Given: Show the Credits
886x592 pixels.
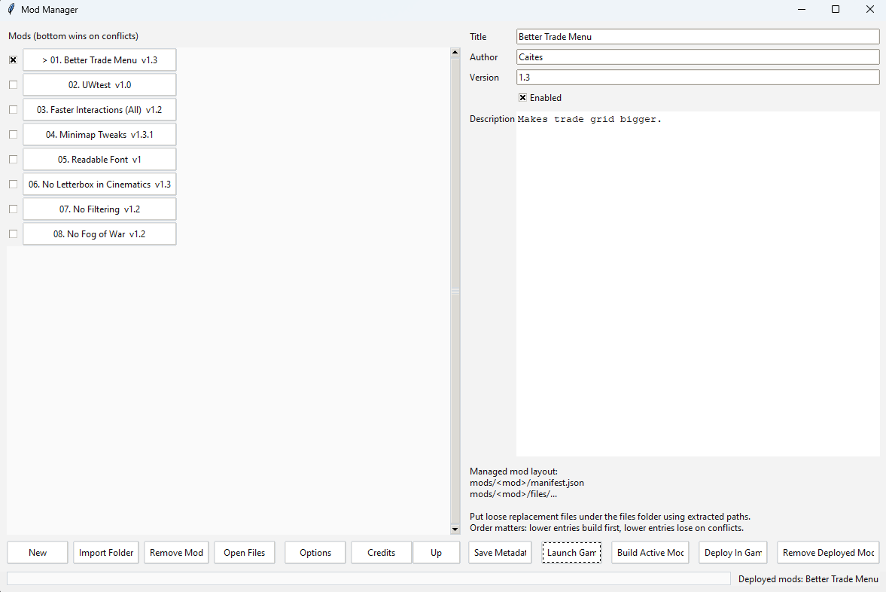Looking at the screenshot, I should click(382, 552).
